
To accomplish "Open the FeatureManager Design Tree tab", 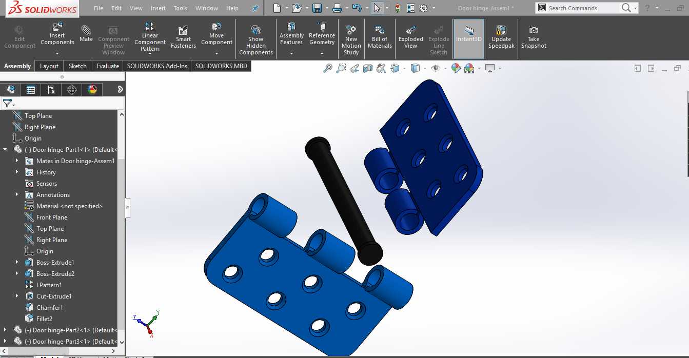I will [10, 89].
